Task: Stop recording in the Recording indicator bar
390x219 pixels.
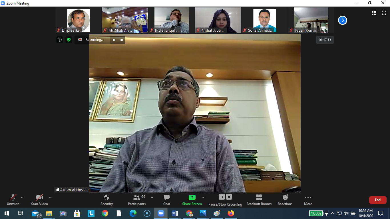Action: (121, 40)
